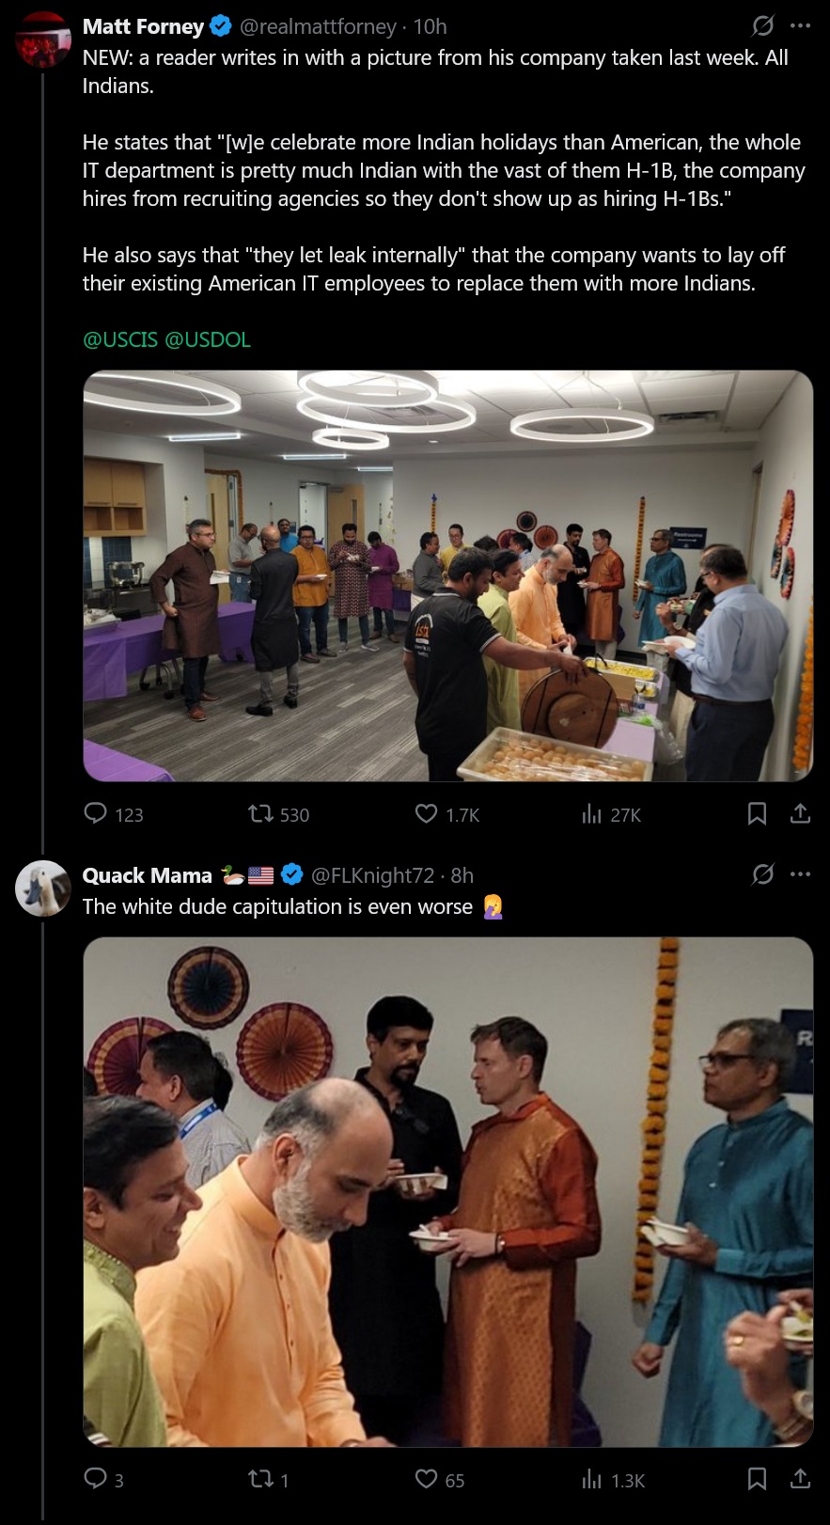Click the Grok icon on Quack Mama's reply

(x=762, y=874)
